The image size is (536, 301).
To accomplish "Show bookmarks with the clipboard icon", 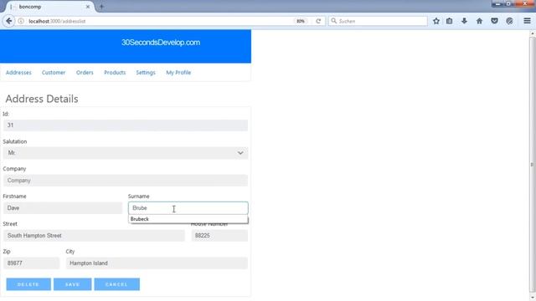I will (x=449, y=21).
